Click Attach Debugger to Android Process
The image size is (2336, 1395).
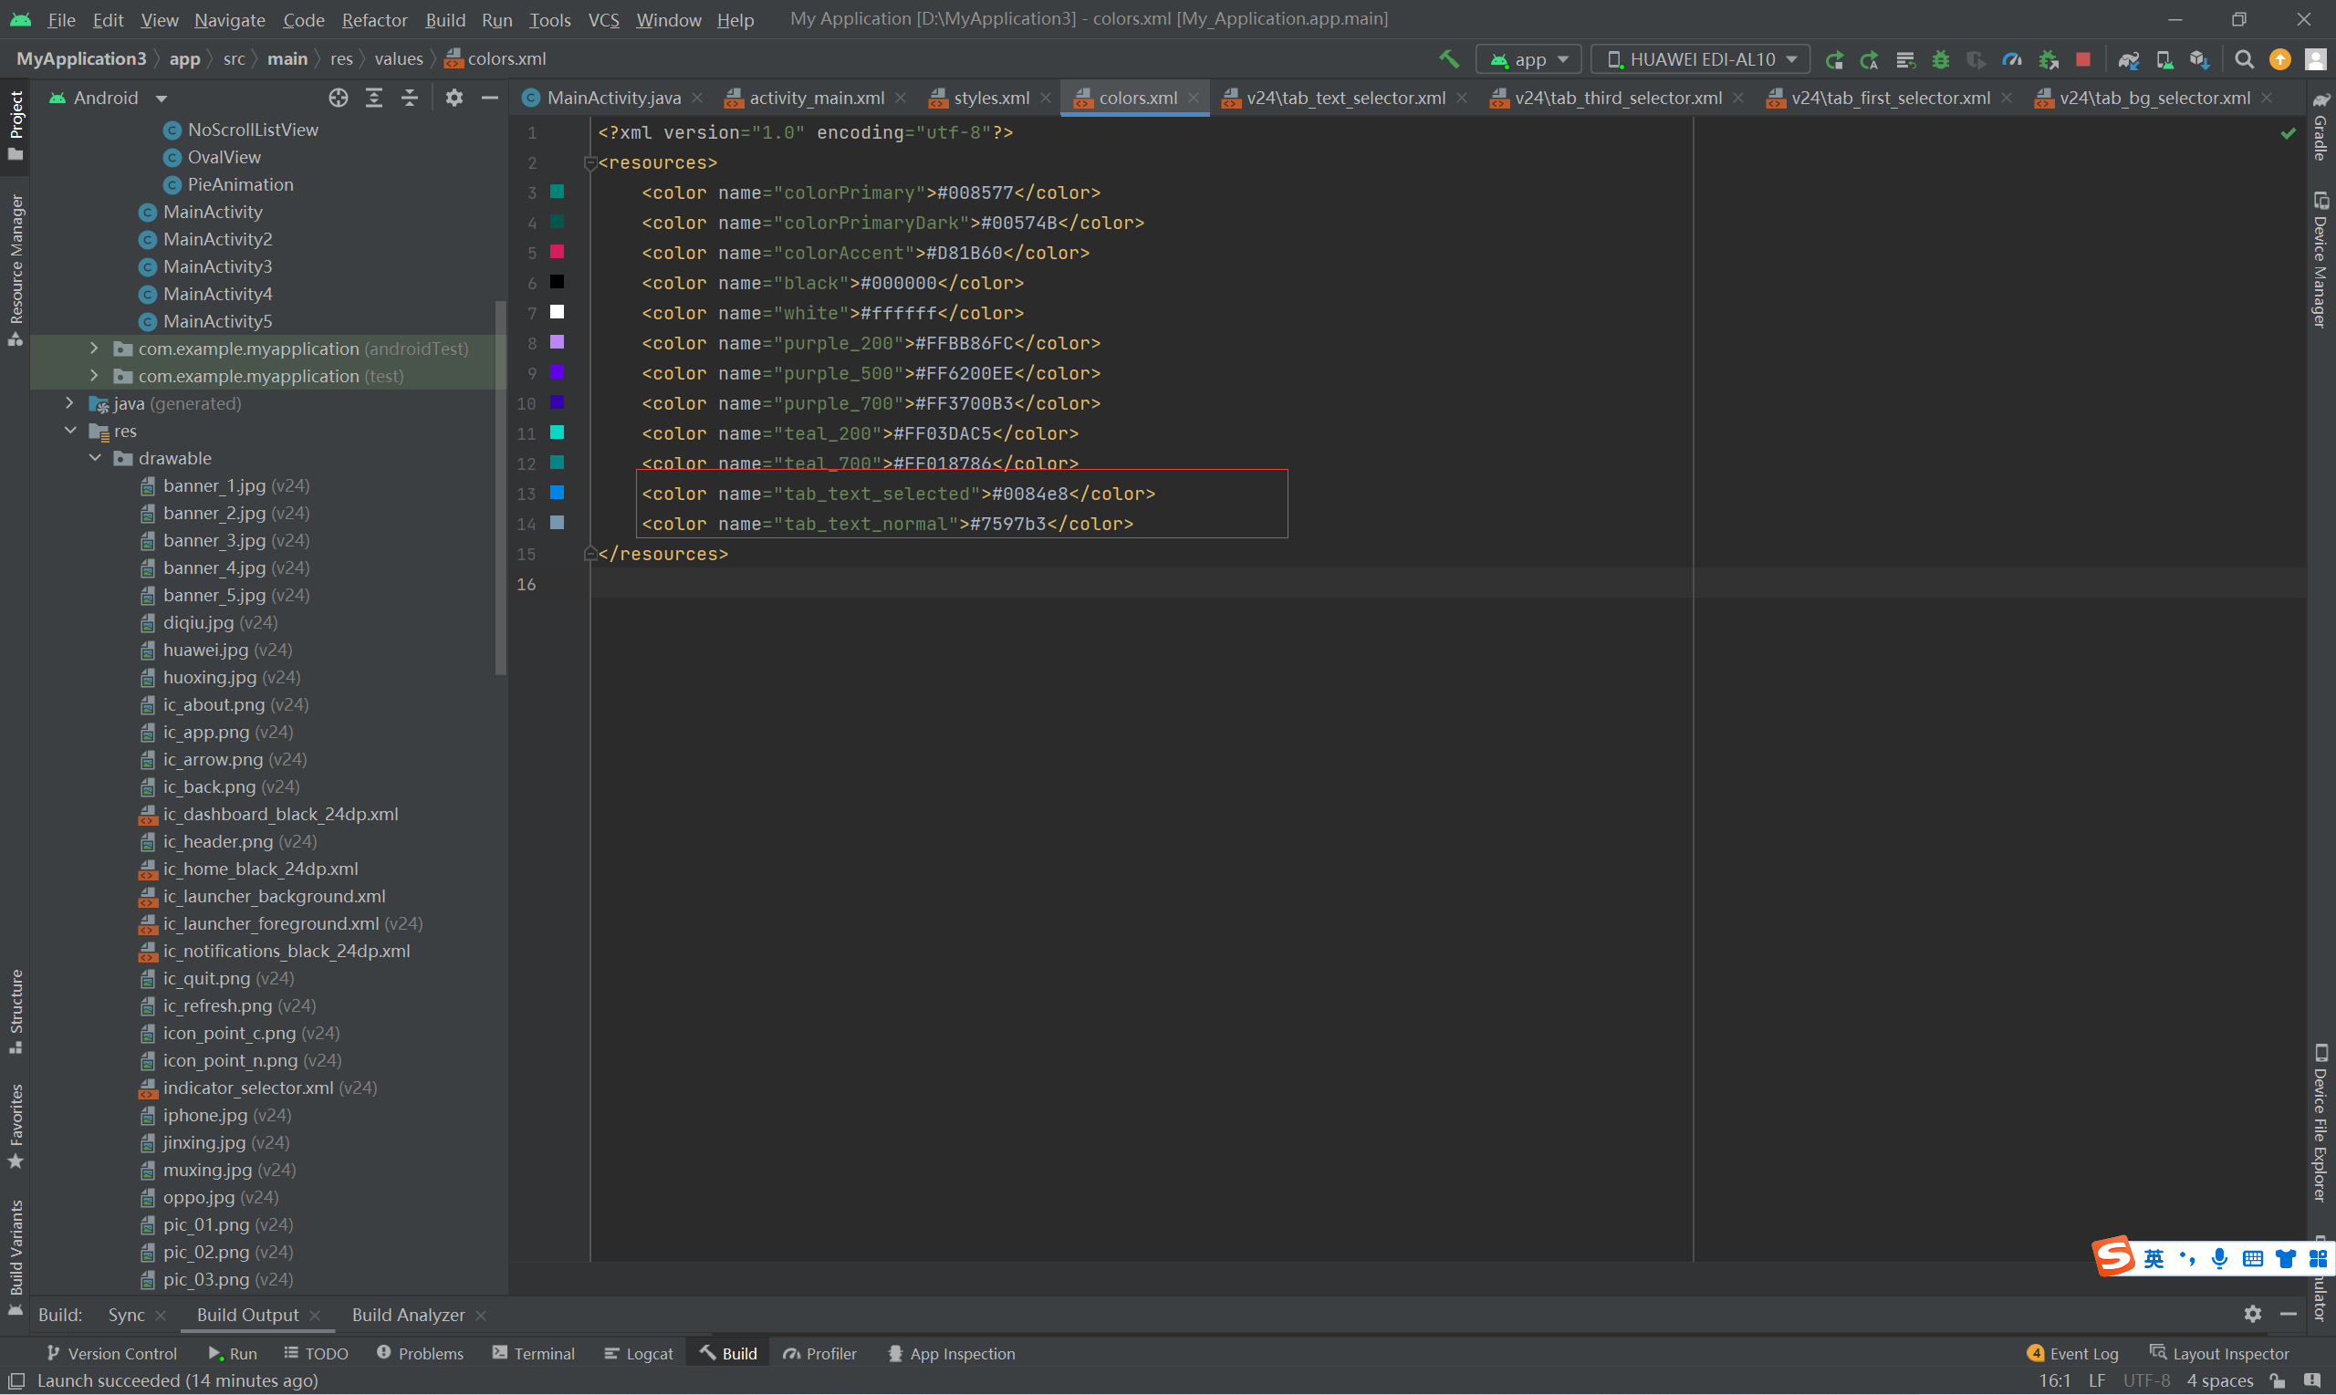(x=2049, y=59)
